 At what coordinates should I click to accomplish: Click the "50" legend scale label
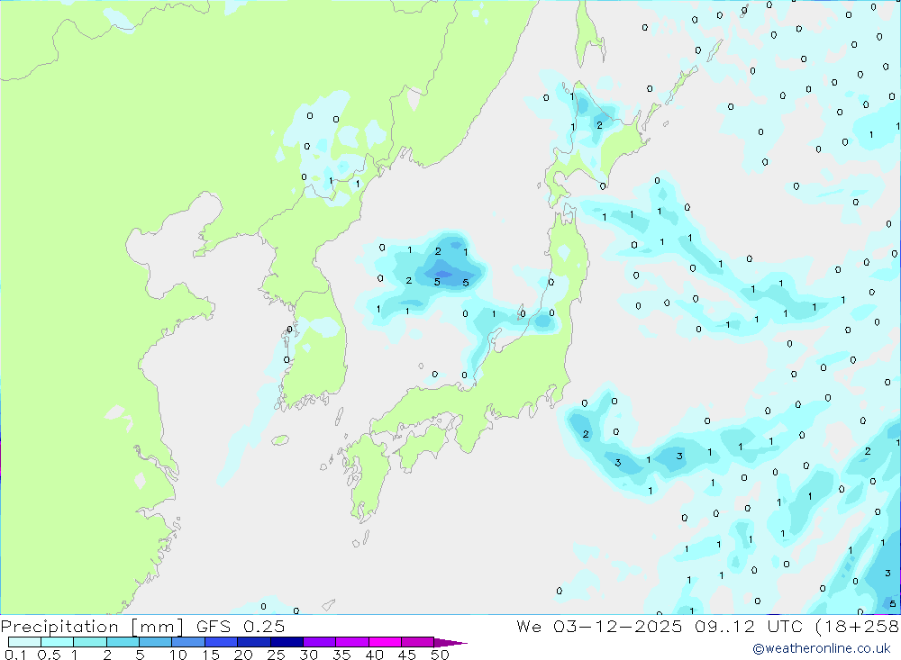(440, 655)
